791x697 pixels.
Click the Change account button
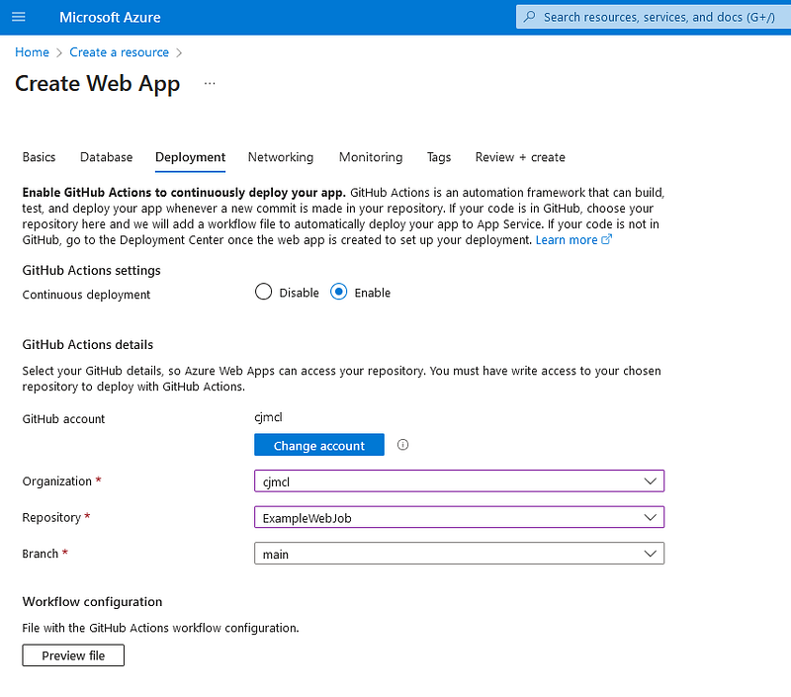319,445
